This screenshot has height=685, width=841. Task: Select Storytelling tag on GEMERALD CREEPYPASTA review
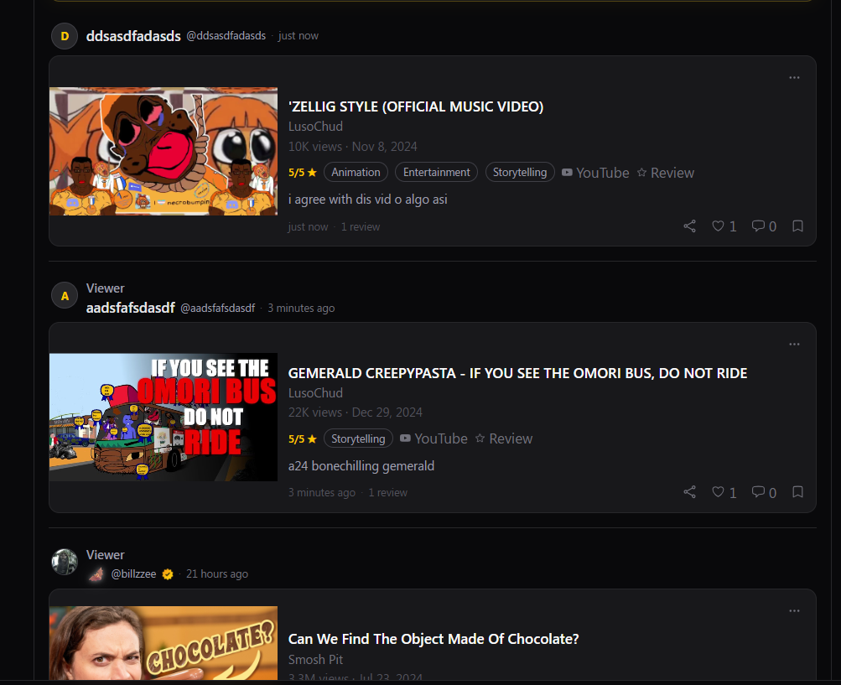[x=358, y=439]
